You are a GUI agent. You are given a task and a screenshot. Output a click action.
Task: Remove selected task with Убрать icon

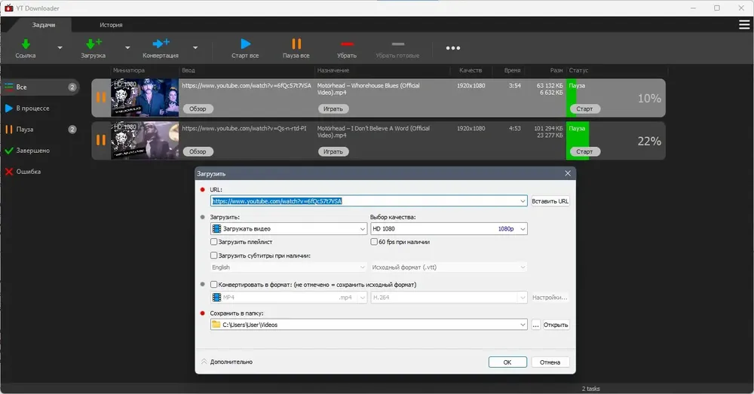pyautogui.click(x=347, y=44)
